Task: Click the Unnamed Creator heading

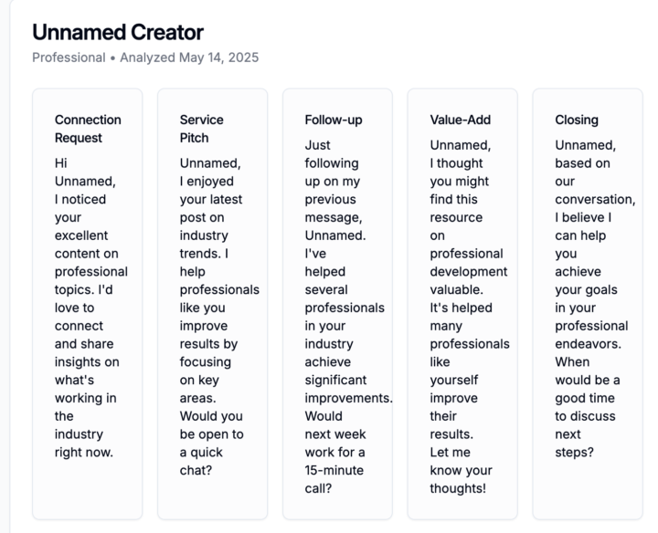Action: [x=118, y=33]
